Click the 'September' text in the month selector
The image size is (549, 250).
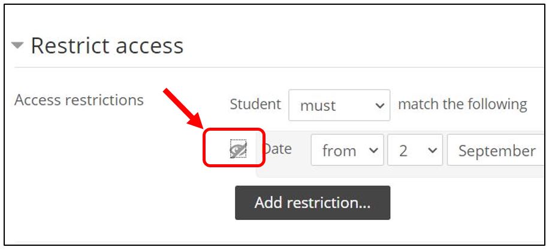coord(497,151)
